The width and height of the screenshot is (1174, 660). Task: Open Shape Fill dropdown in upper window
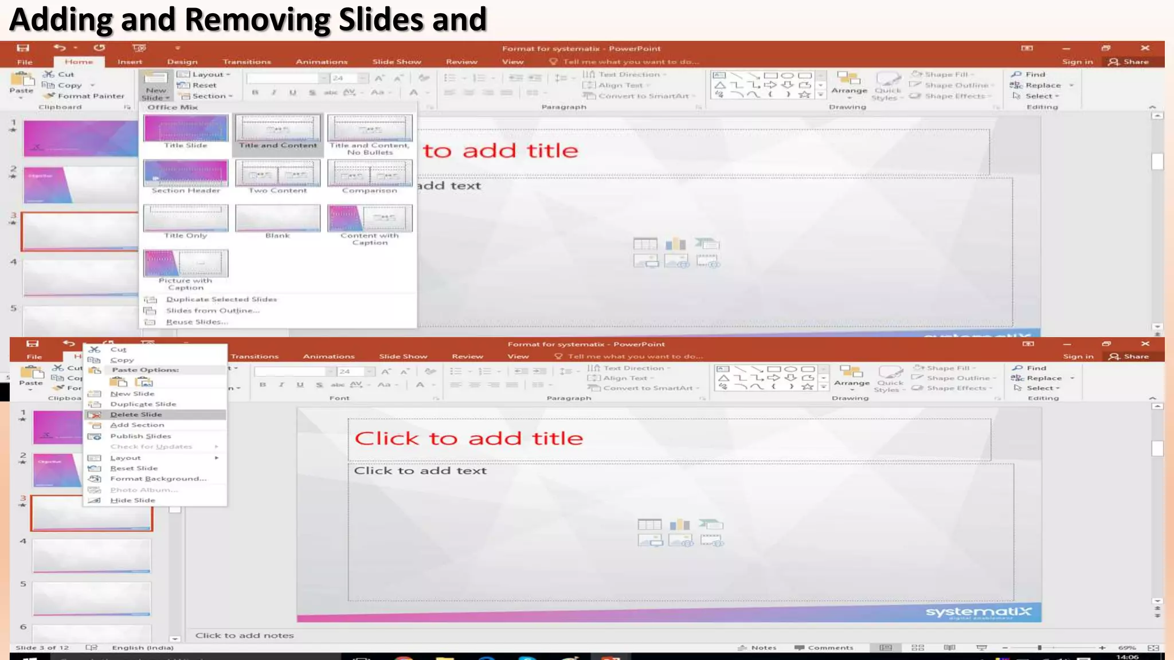[x=943, y=74]
